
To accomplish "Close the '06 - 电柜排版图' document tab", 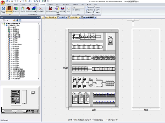I will (95, 17).
